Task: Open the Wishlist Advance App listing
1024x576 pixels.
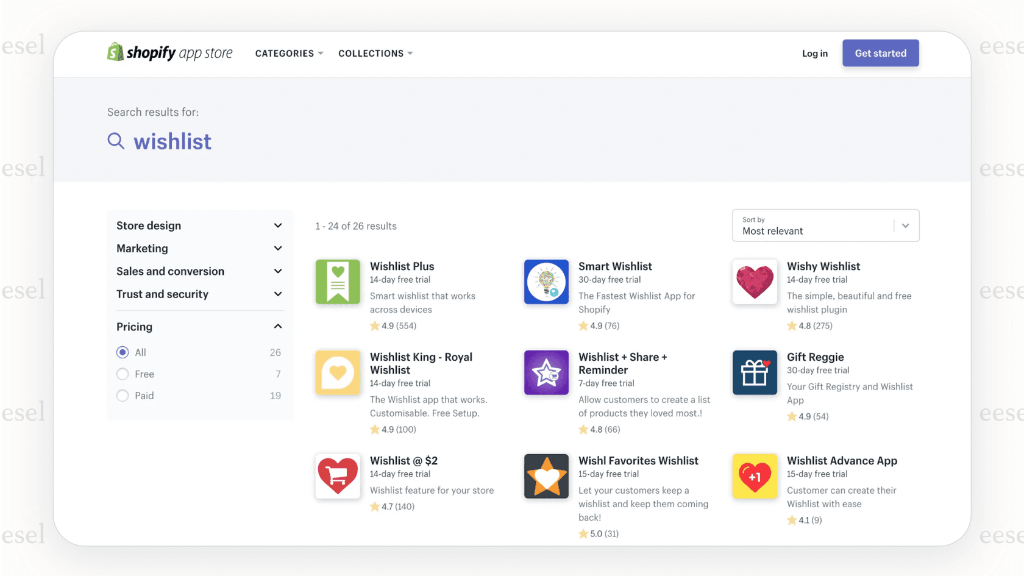Action: pyautogui.click(x=841, y=461)
